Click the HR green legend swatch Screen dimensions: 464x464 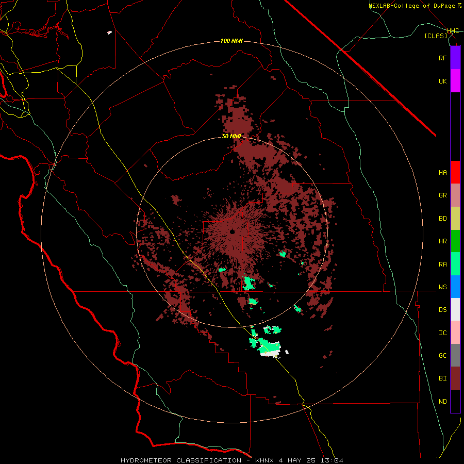pyautogui.click(x=455, y=241)
